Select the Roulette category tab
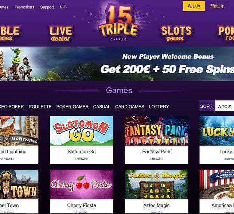Viewport: 234px width, 214px height. (40, 107)
